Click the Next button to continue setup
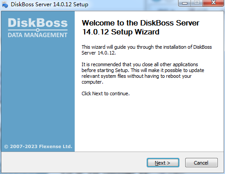The height and width of the screenshot is (174, 225). [x=163, y=163]
